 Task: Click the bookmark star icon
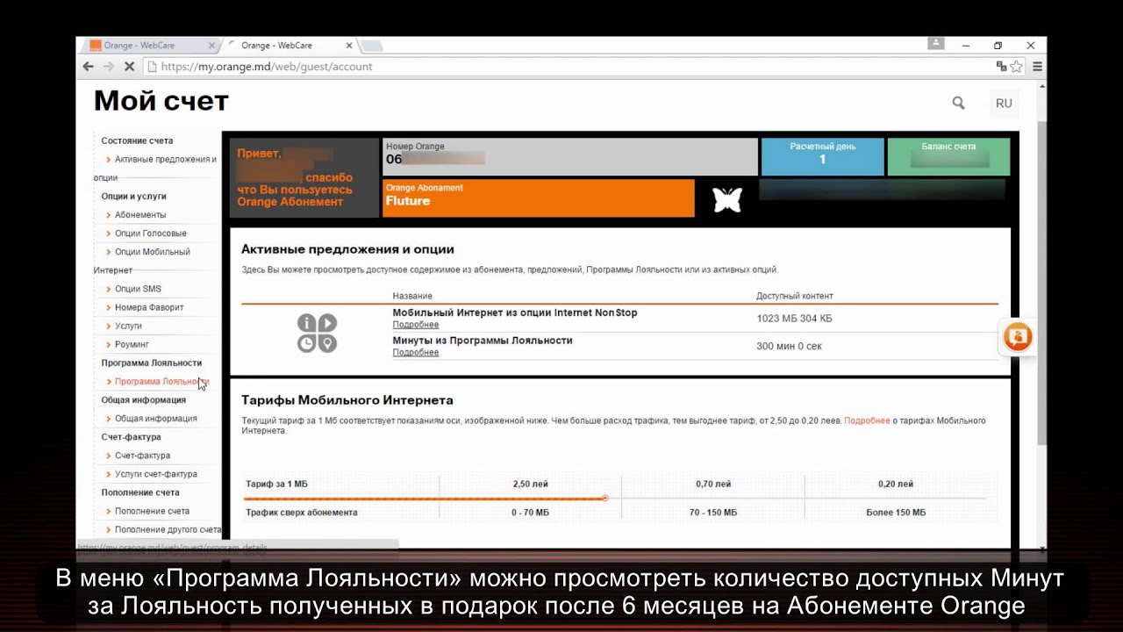point(1016,66)
